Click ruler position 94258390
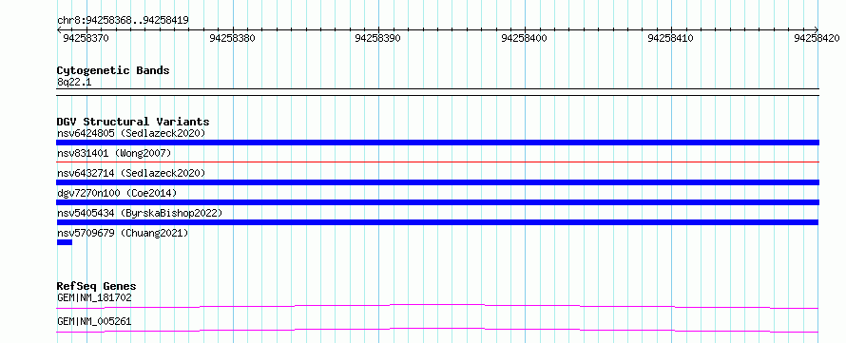The image size is (846, 343). coord(378,38)
